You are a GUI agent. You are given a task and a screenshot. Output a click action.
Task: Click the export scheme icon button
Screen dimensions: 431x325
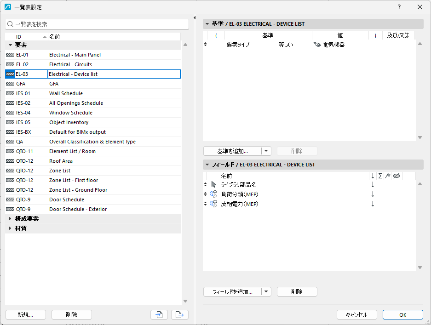(x=180, y=314)
